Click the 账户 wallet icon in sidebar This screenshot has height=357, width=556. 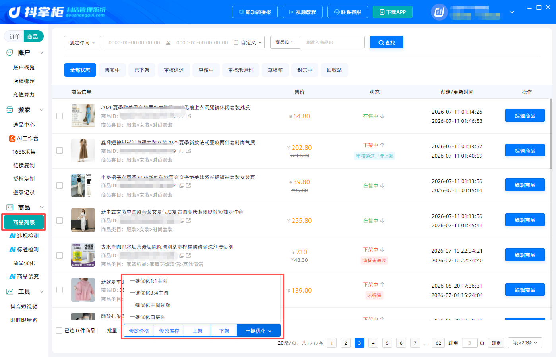click(10, 52)
